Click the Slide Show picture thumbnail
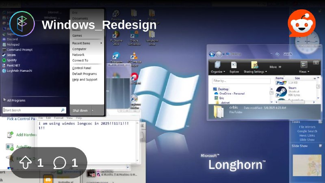The width and height of the screenshot is (325, 183). click(307, 165)
